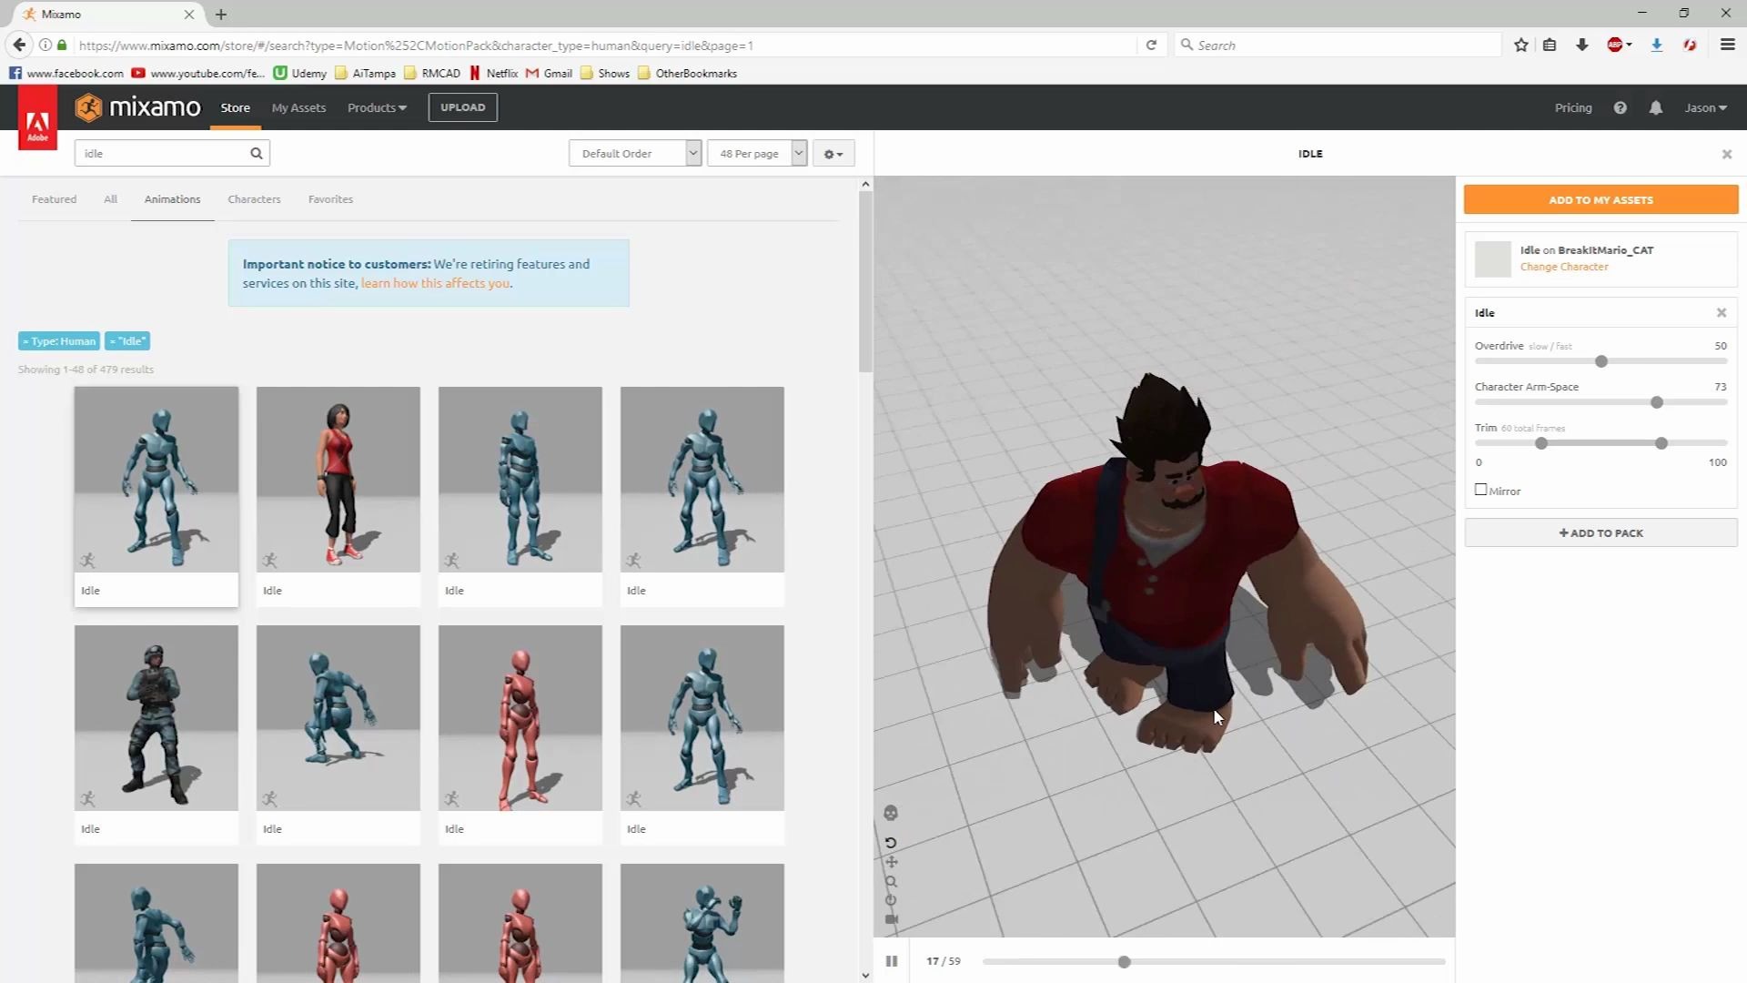Switch to the Featured tab
This screenshot has width=1747, height=983.
click(55, 199)
